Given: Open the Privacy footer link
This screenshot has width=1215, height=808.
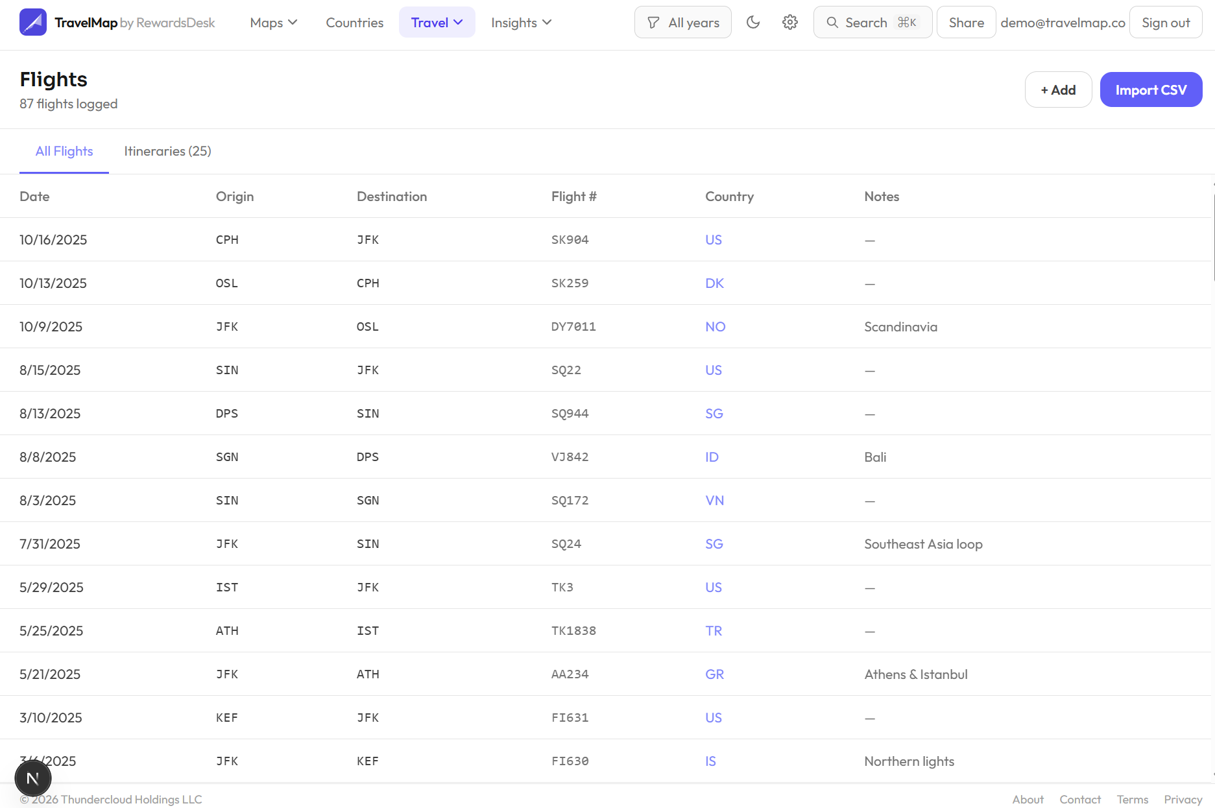Looking at the screenshot, I should (x=1183, y=800).
